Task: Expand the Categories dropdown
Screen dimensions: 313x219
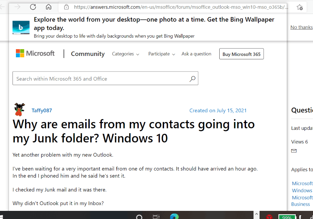Action: click(126, 54)
